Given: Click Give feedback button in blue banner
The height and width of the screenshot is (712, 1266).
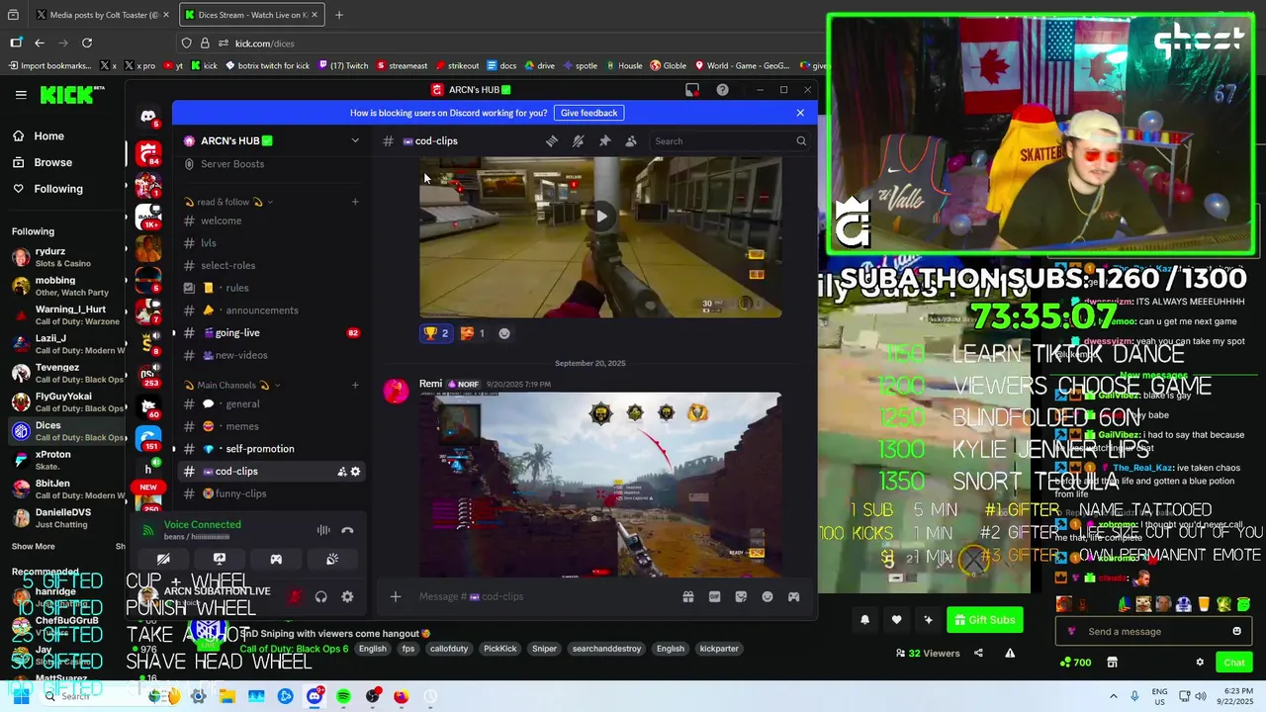Looking at the screenshot, I should click(x=588, y=113).
